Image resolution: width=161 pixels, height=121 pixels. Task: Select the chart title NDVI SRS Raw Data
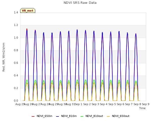coord(80,3)
